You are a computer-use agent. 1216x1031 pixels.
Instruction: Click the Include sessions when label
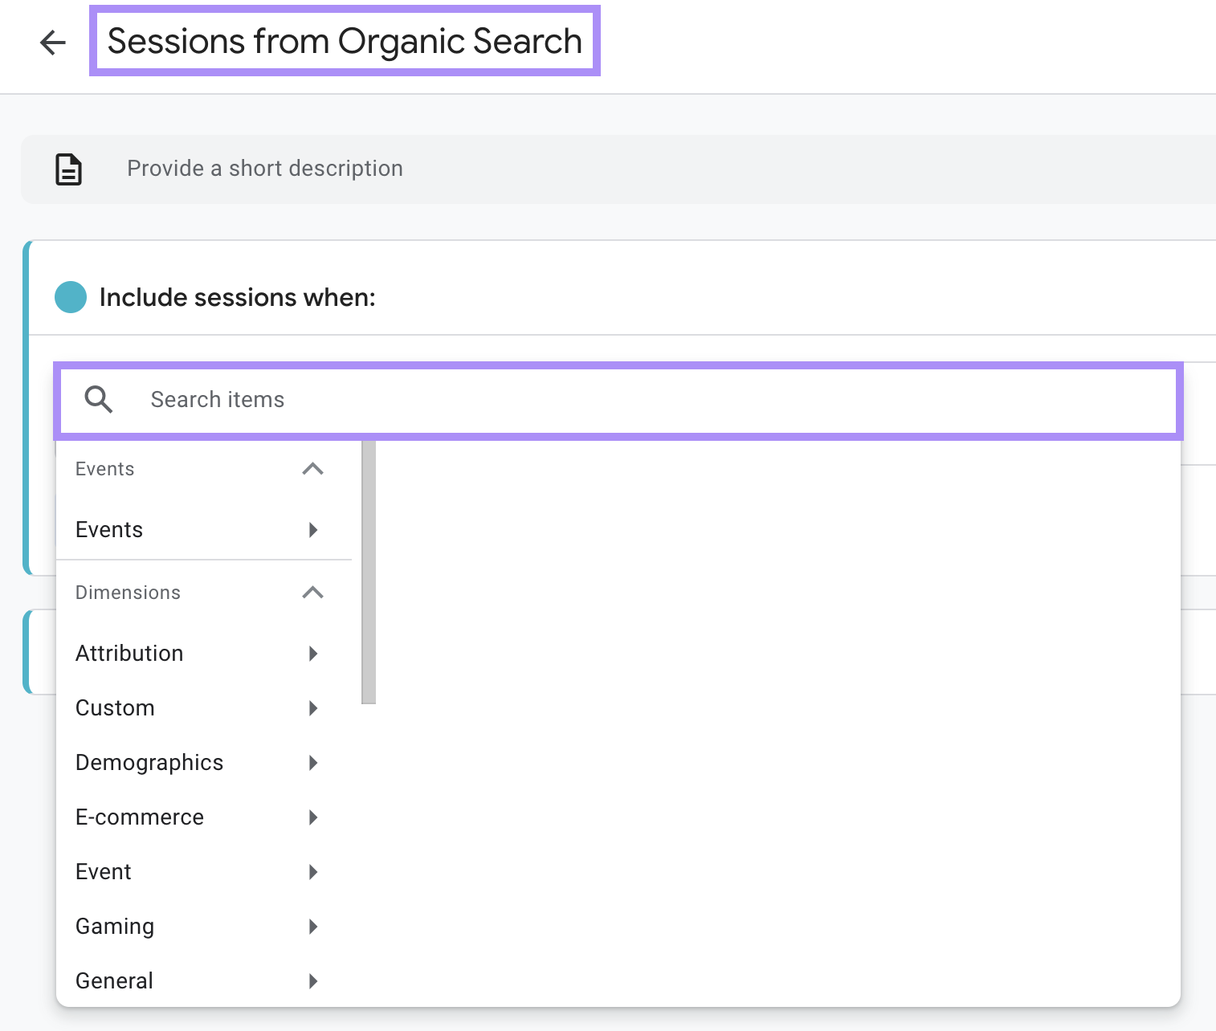coord(237,297)
